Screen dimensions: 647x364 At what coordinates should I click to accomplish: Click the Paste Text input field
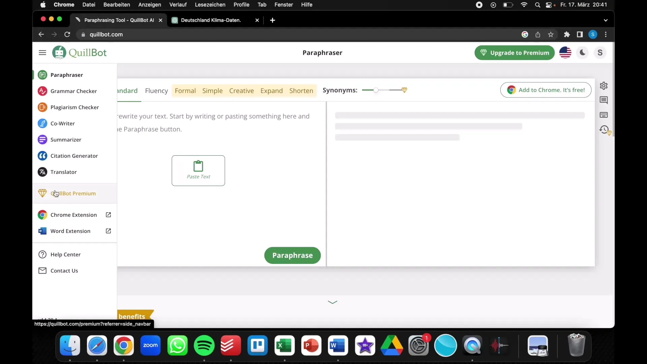(x=198, y=170)
